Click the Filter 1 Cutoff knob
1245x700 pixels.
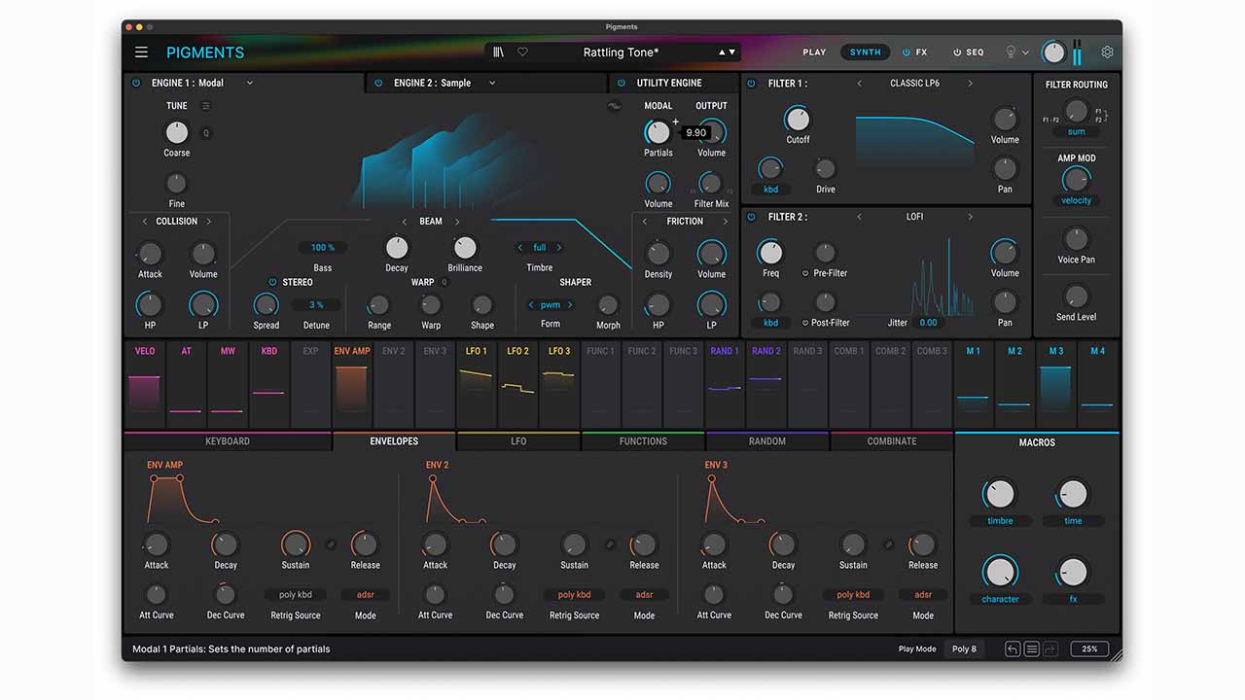pyautogui.click(x=797, y=120)
